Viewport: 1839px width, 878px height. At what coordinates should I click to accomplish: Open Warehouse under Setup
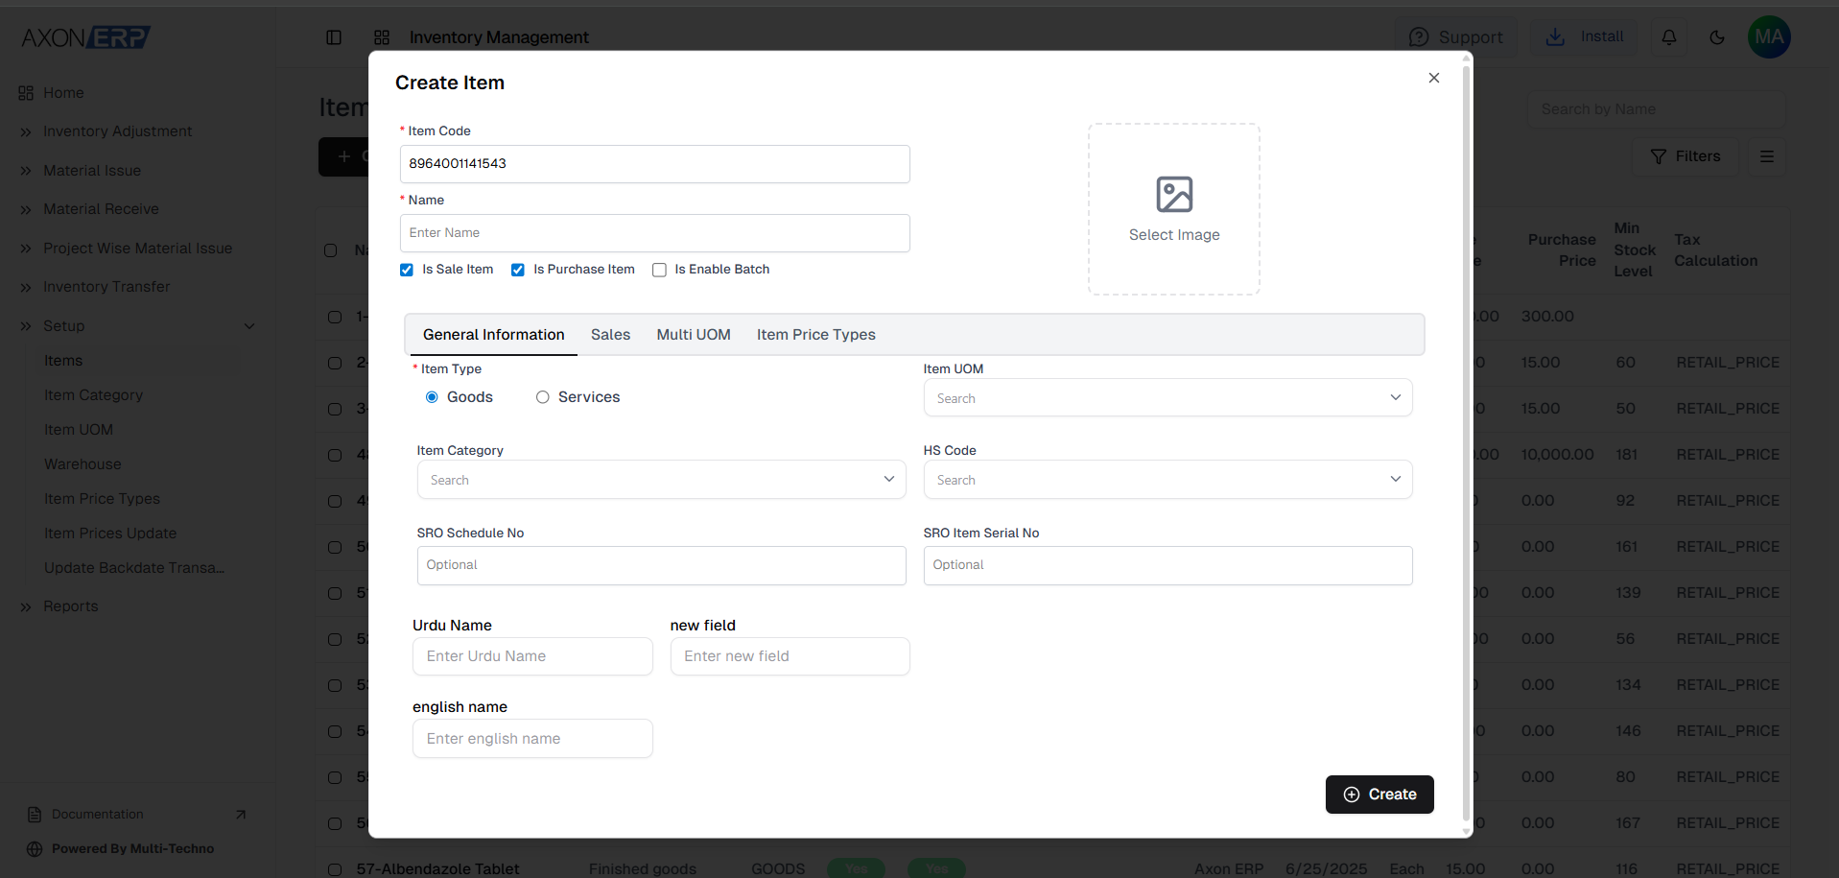coord(83,464)
